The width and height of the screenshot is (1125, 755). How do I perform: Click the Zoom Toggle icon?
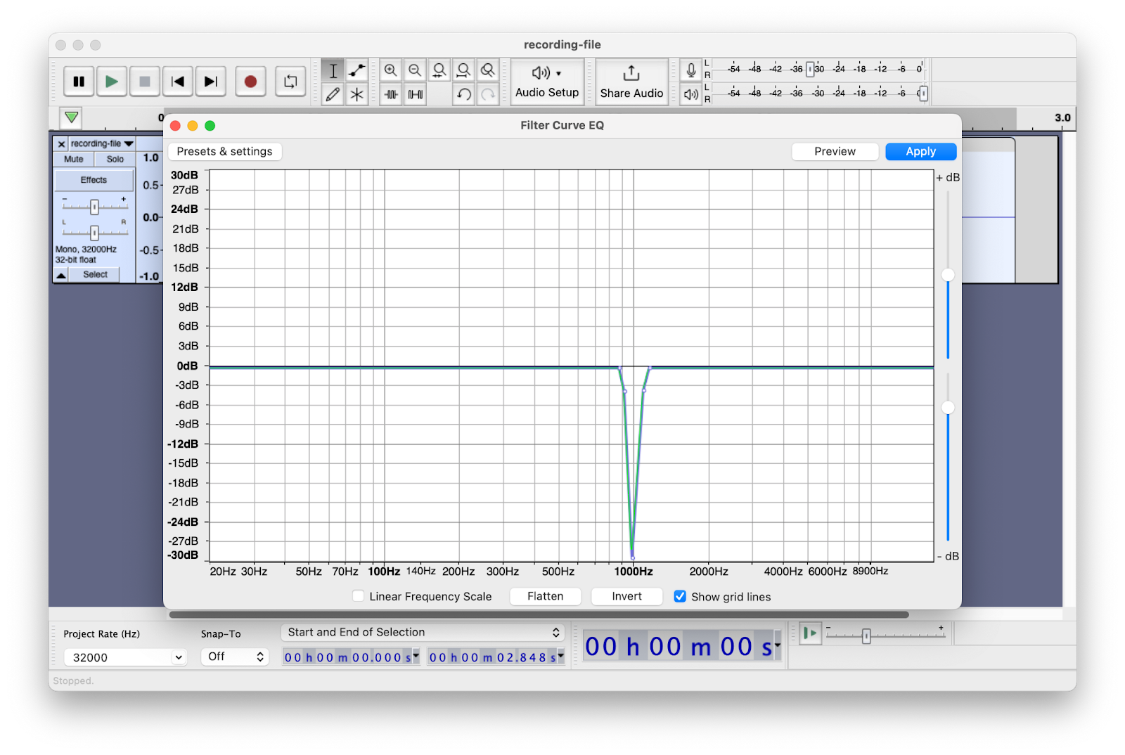pos(487,70)
